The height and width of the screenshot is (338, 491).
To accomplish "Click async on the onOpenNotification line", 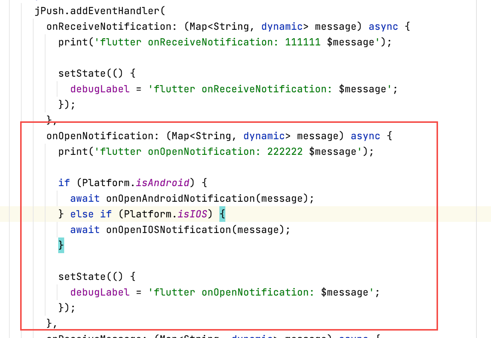I will (365, 136).
